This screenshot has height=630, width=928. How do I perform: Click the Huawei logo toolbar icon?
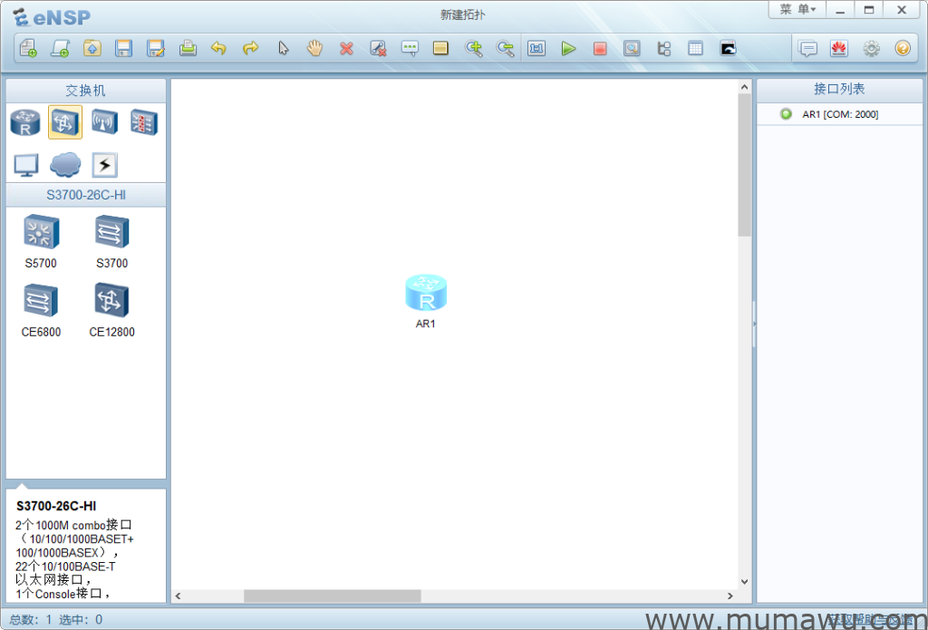point(839,49)
